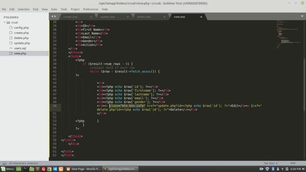Launch Visual Studio Code from taskbar
306x172 pixels.
point(55,169)
